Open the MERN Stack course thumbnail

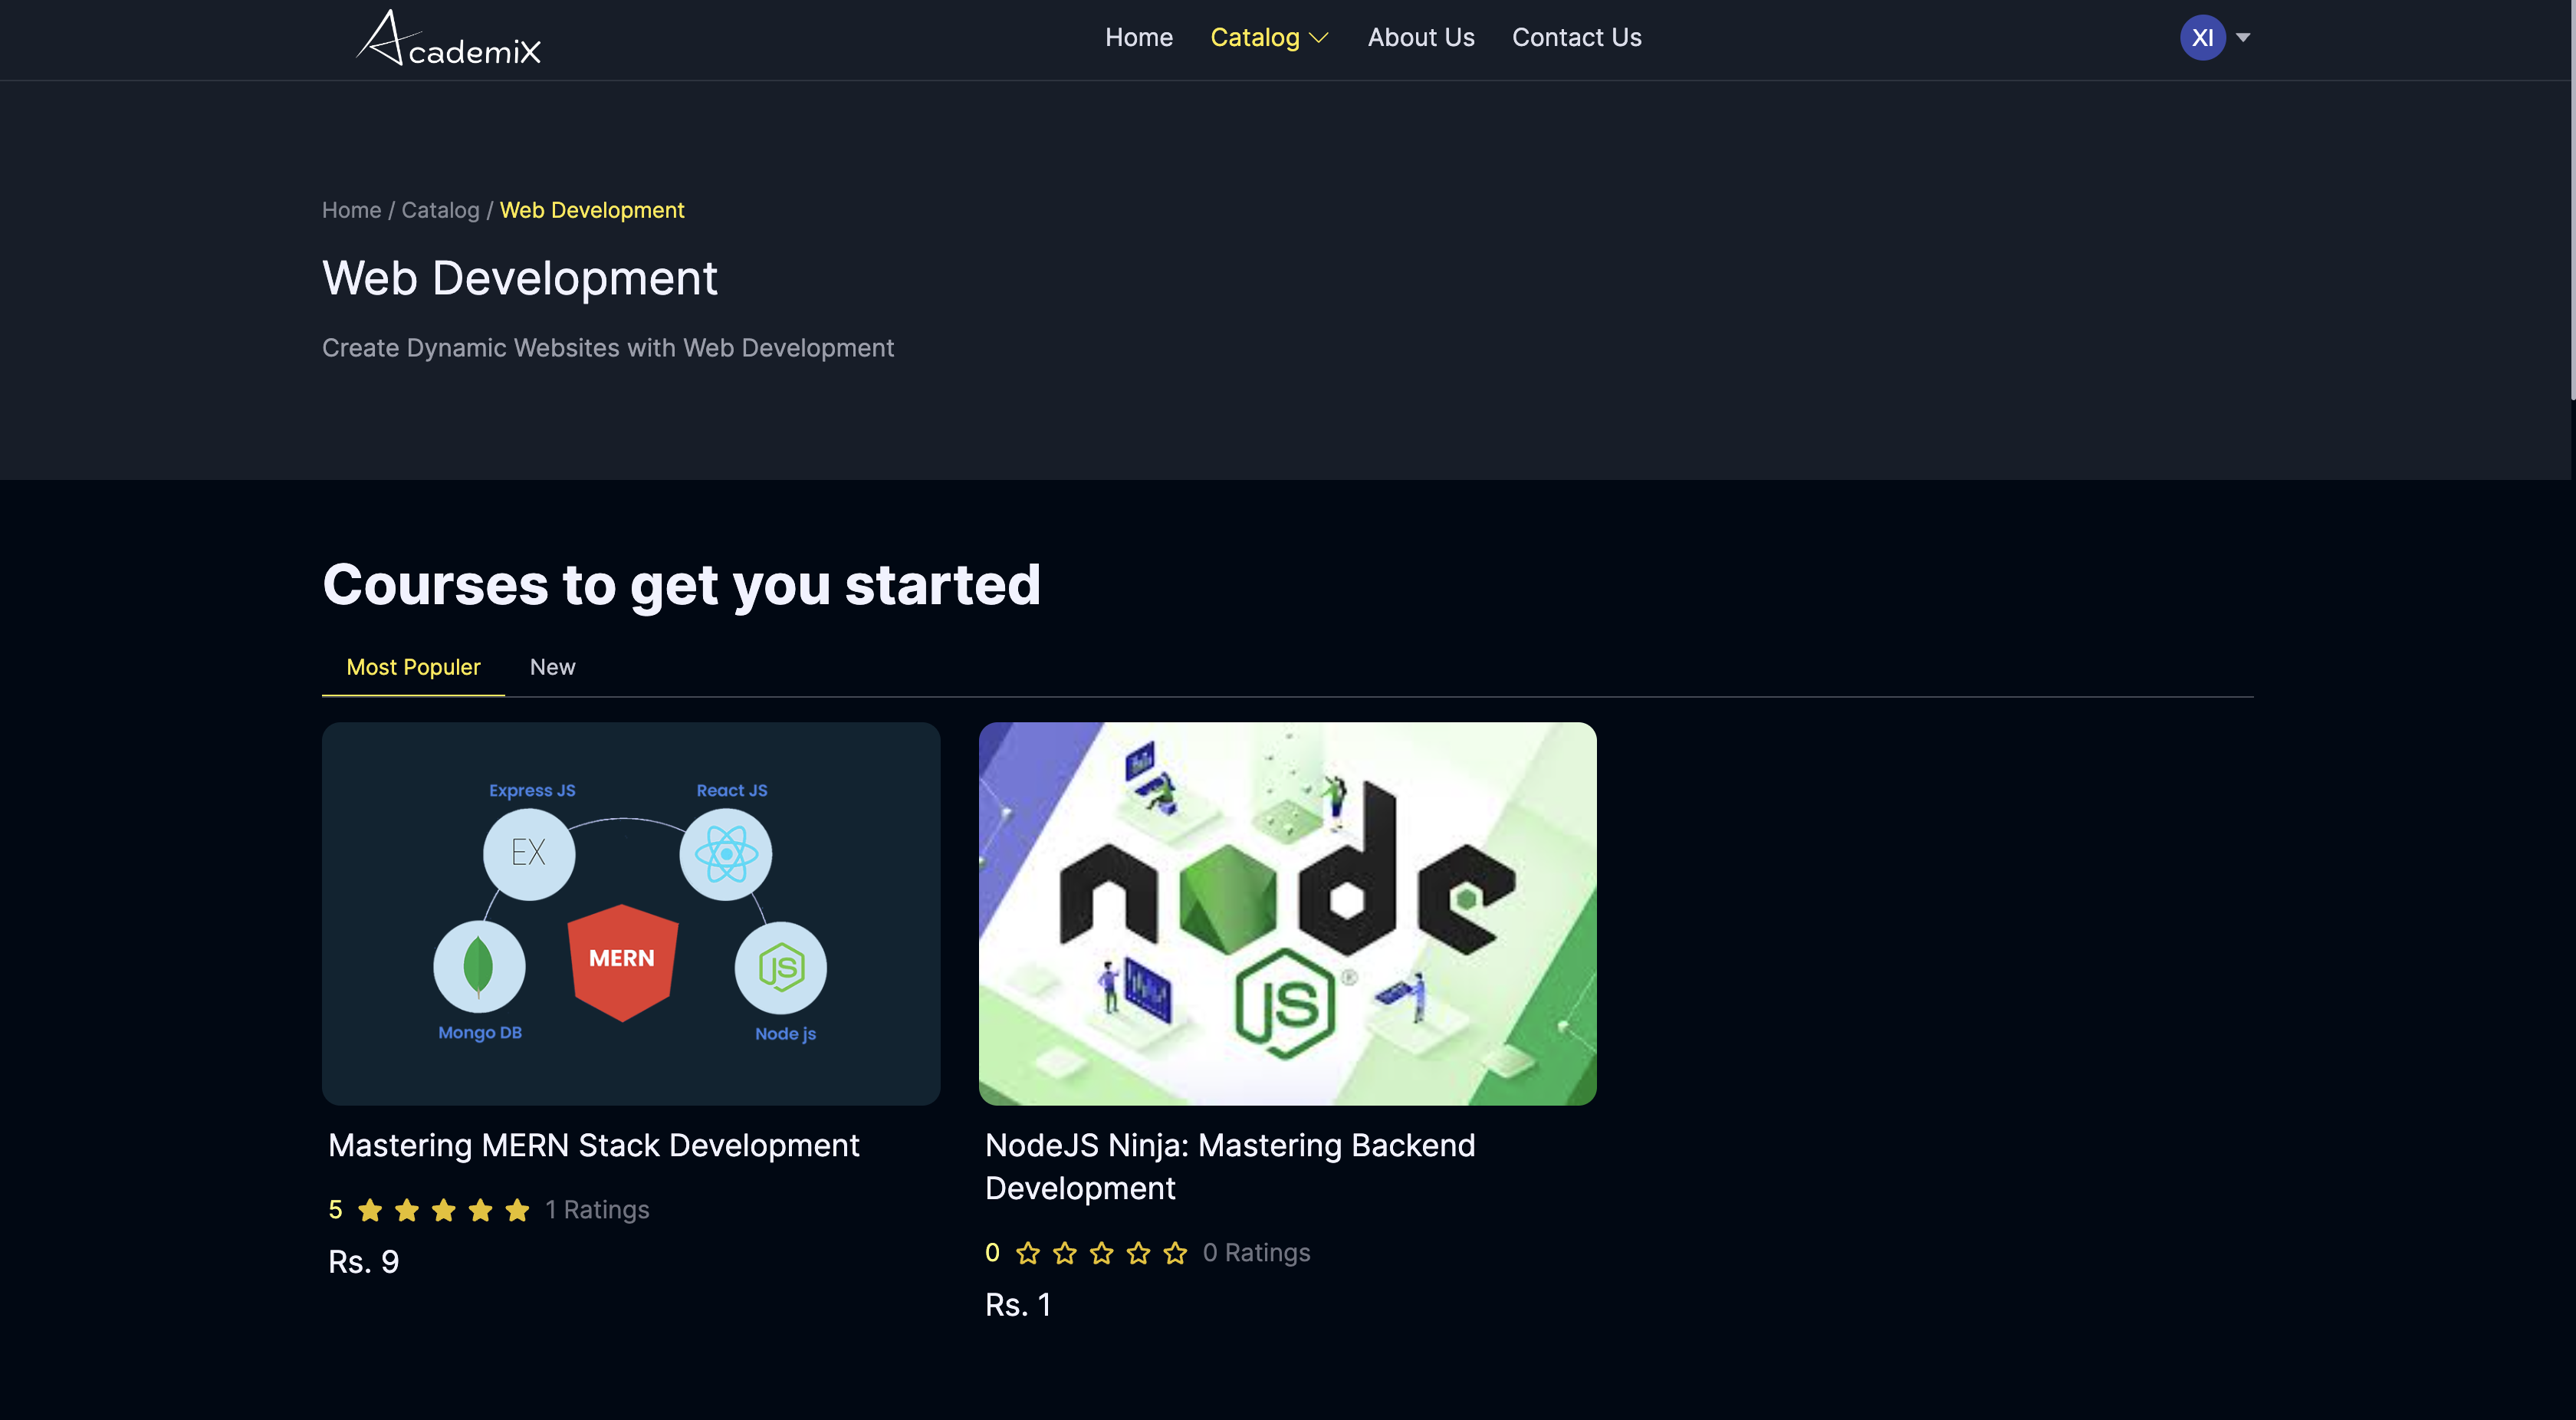[x=631, y=913]
